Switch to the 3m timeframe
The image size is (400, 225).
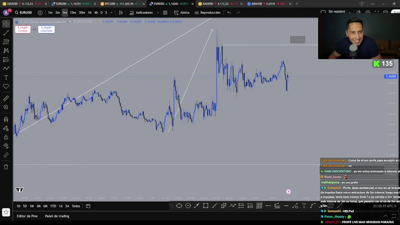57,12
